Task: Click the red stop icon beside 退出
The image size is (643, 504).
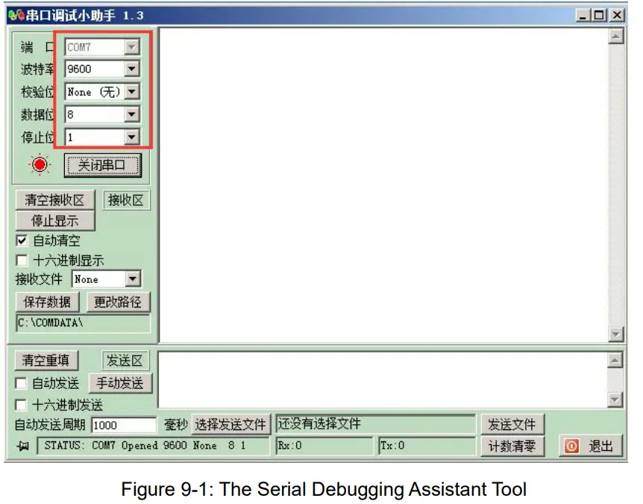Action: click(573, 446)
